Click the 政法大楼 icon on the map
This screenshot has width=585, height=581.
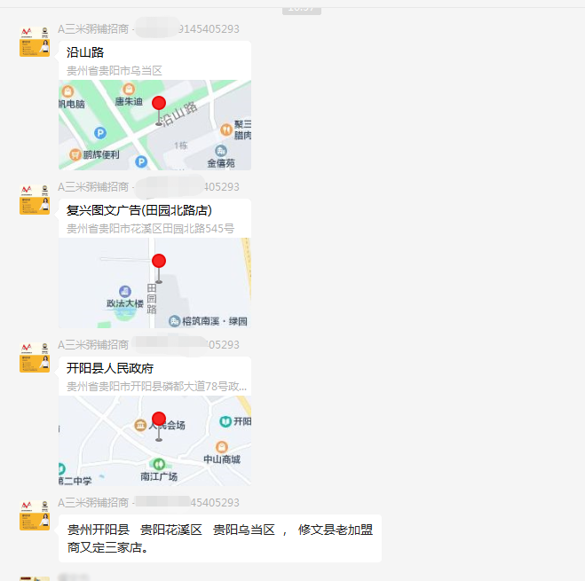124,291
